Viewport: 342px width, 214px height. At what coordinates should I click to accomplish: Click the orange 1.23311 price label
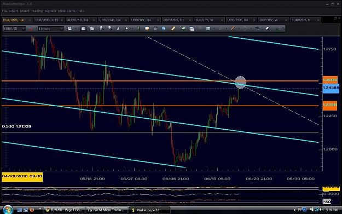point(330,105)
